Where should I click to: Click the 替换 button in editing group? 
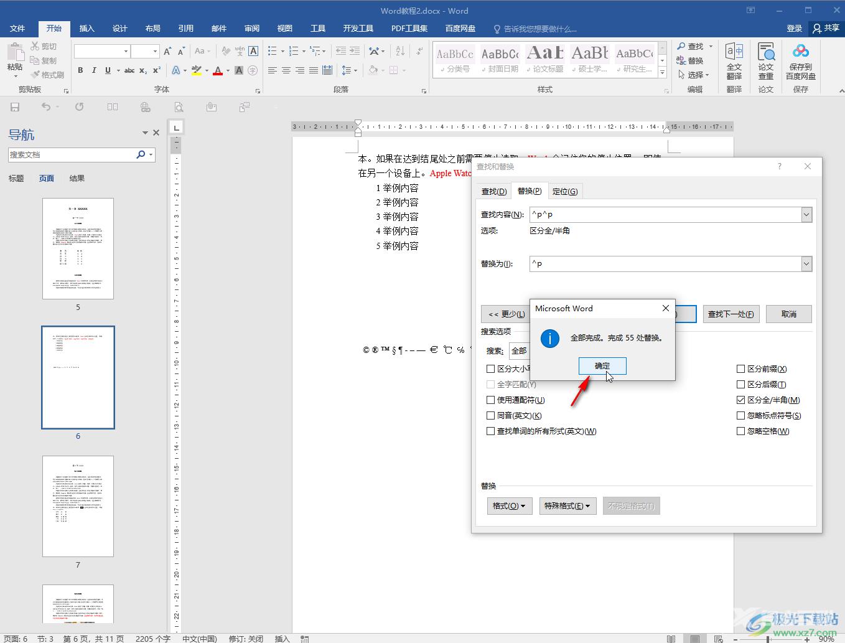click(x=690, y=60)
